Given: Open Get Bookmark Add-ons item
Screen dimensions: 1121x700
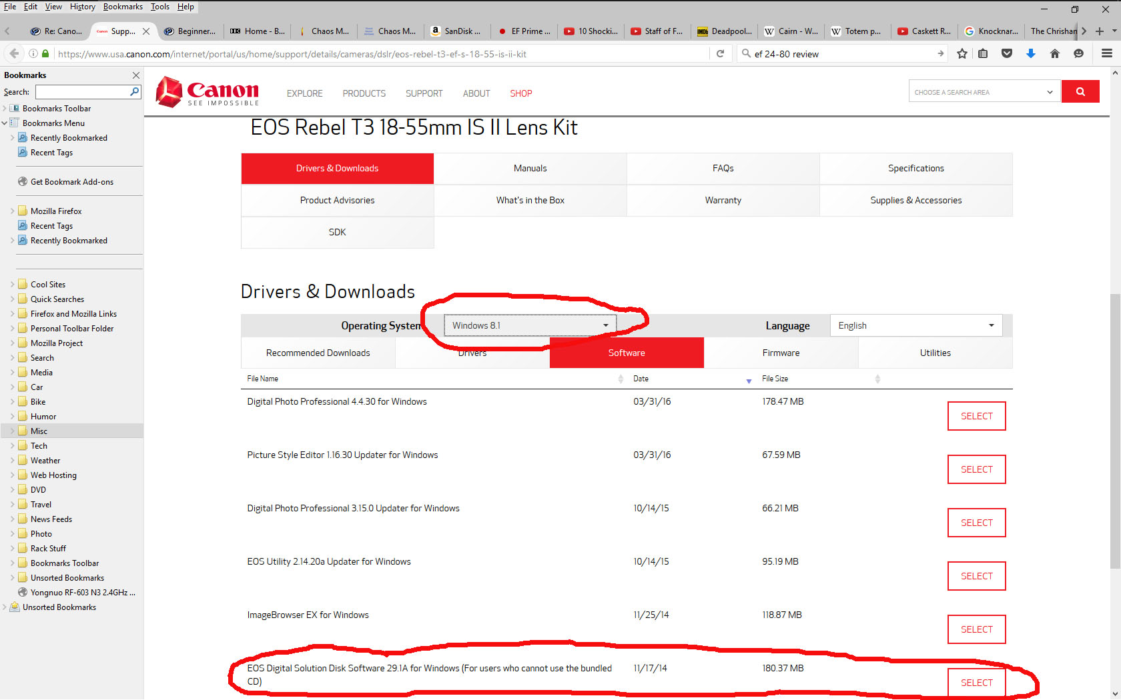Looking at the screenshot, I should tap(65, 182).
